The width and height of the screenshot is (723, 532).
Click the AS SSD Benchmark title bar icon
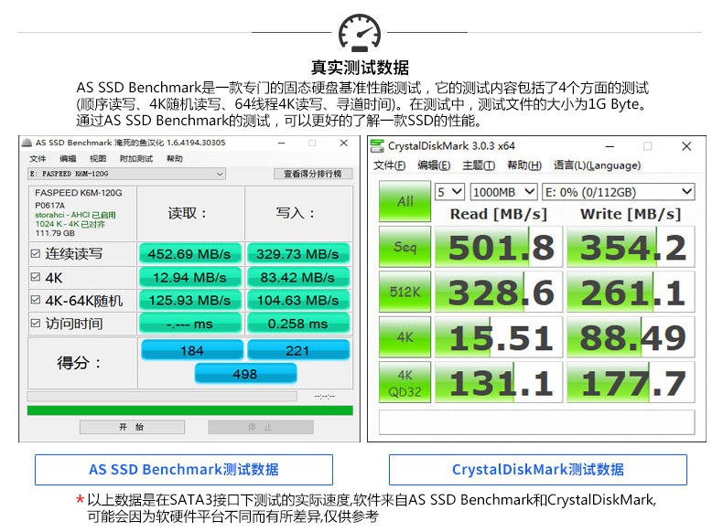(x=27, y=144)
